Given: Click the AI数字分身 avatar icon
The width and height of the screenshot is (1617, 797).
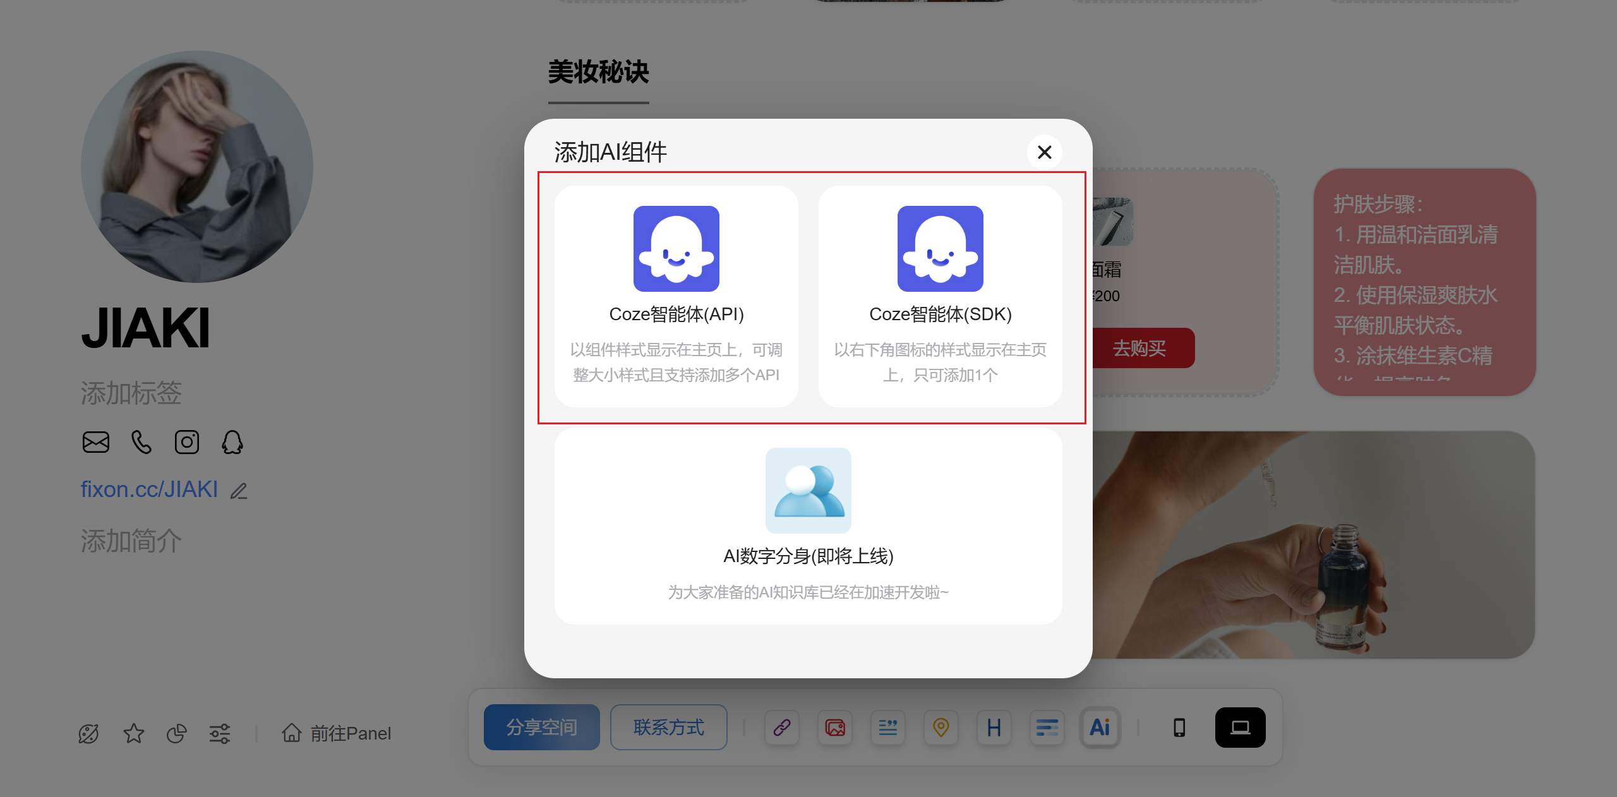Looking at the screenshot, I should pos(808,491).
